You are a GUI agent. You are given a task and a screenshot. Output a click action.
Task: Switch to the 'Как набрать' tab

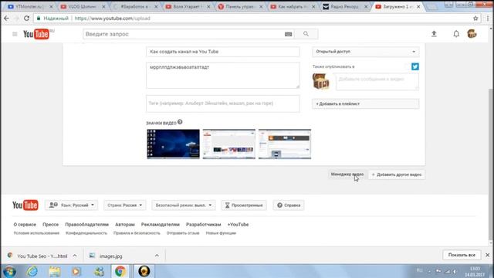click(x=292, y=7)
